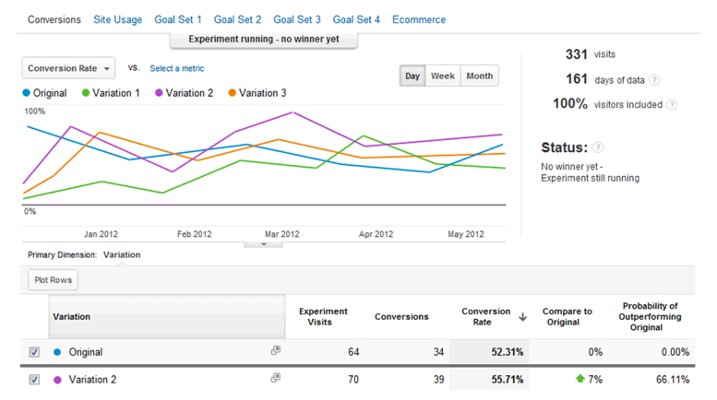Click Experiment Visits column header

coord(323,316)
